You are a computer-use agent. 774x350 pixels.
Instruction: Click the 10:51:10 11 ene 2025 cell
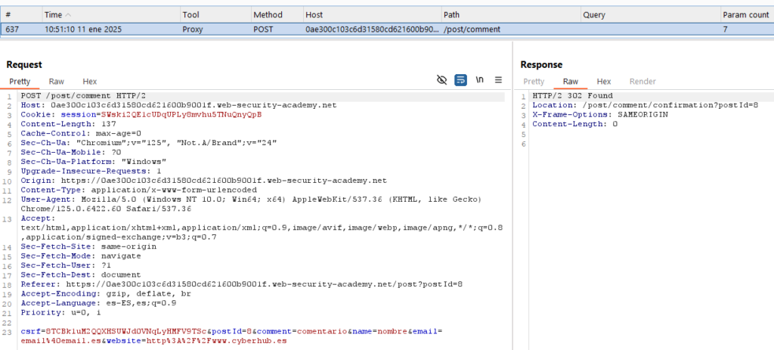pos(83,29)
